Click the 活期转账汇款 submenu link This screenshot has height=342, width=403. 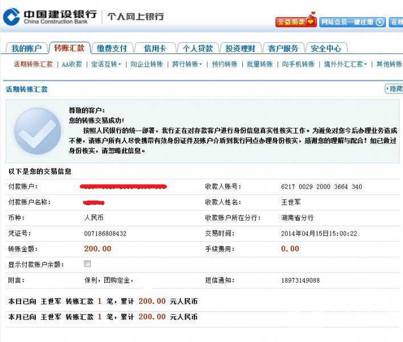point(33,64)
